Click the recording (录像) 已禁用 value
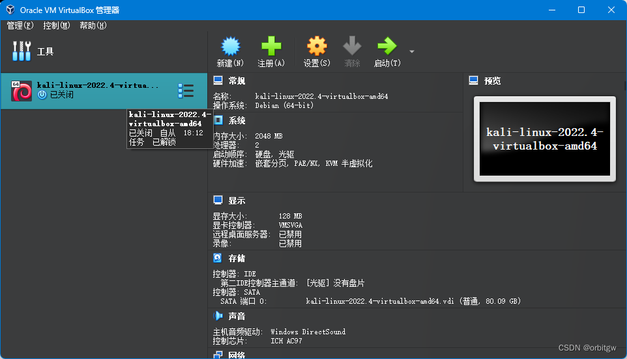The image size is (627, 359). pyautogui.click(x=290, y=243)
